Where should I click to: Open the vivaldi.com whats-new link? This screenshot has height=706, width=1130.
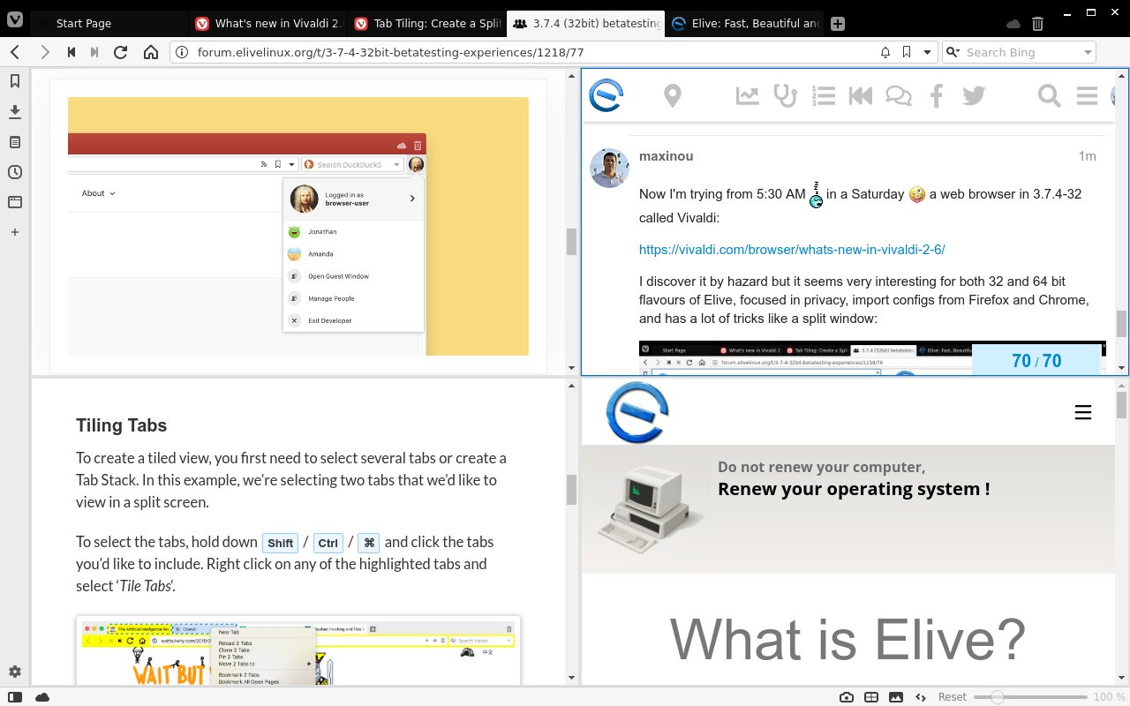pos(792,250)
